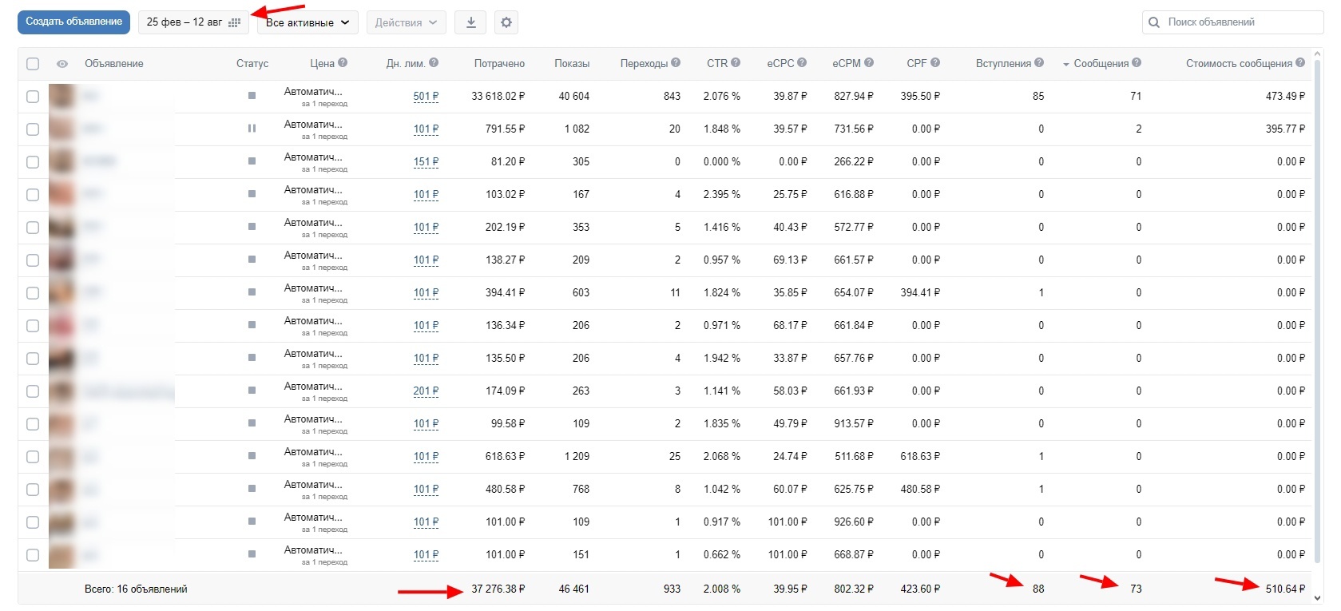Check the row with 33 618.02 ₽ spent
The width and height of the screenshot is (1341, 611).
click(33, 97)
